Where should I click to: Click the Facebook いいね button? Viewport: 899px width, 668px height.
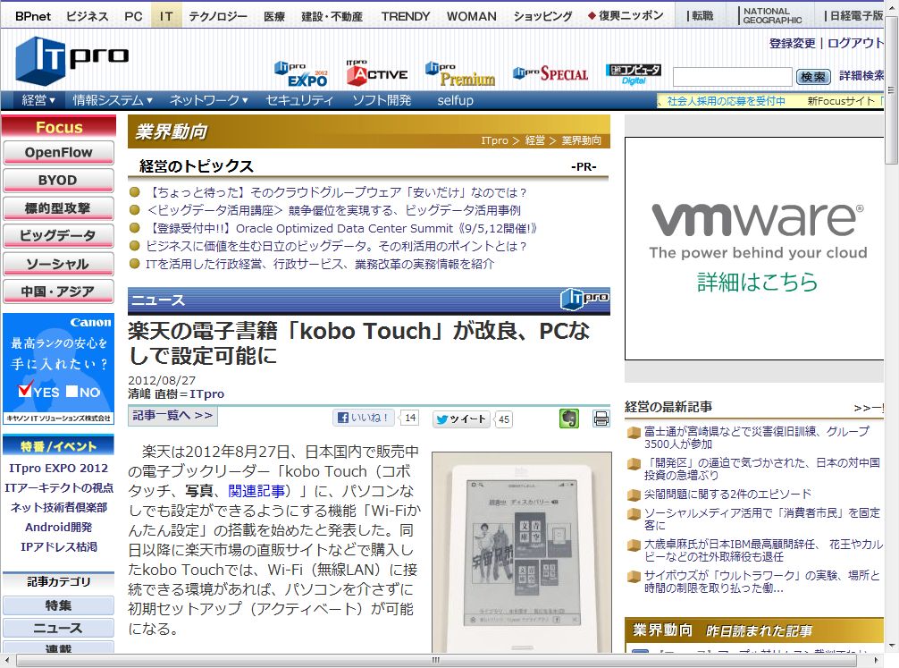click(364, 418)
